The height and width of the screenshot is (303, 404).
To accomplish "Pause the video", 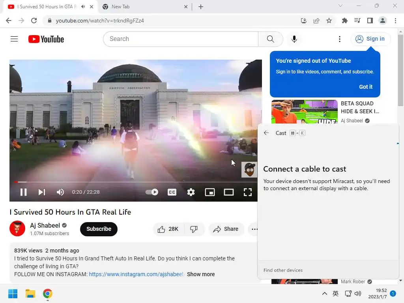I will coord(23,192).
